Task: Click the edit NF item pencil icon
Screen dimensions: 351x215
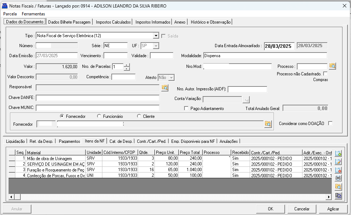Action: (x=338, y=162)
